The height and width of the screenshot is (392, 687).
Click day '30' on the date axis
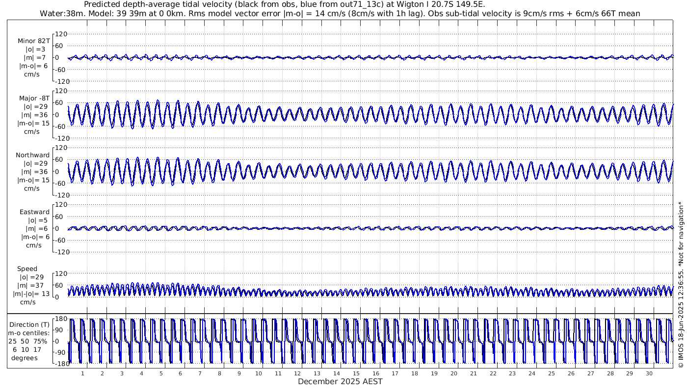tap(649, 373)
